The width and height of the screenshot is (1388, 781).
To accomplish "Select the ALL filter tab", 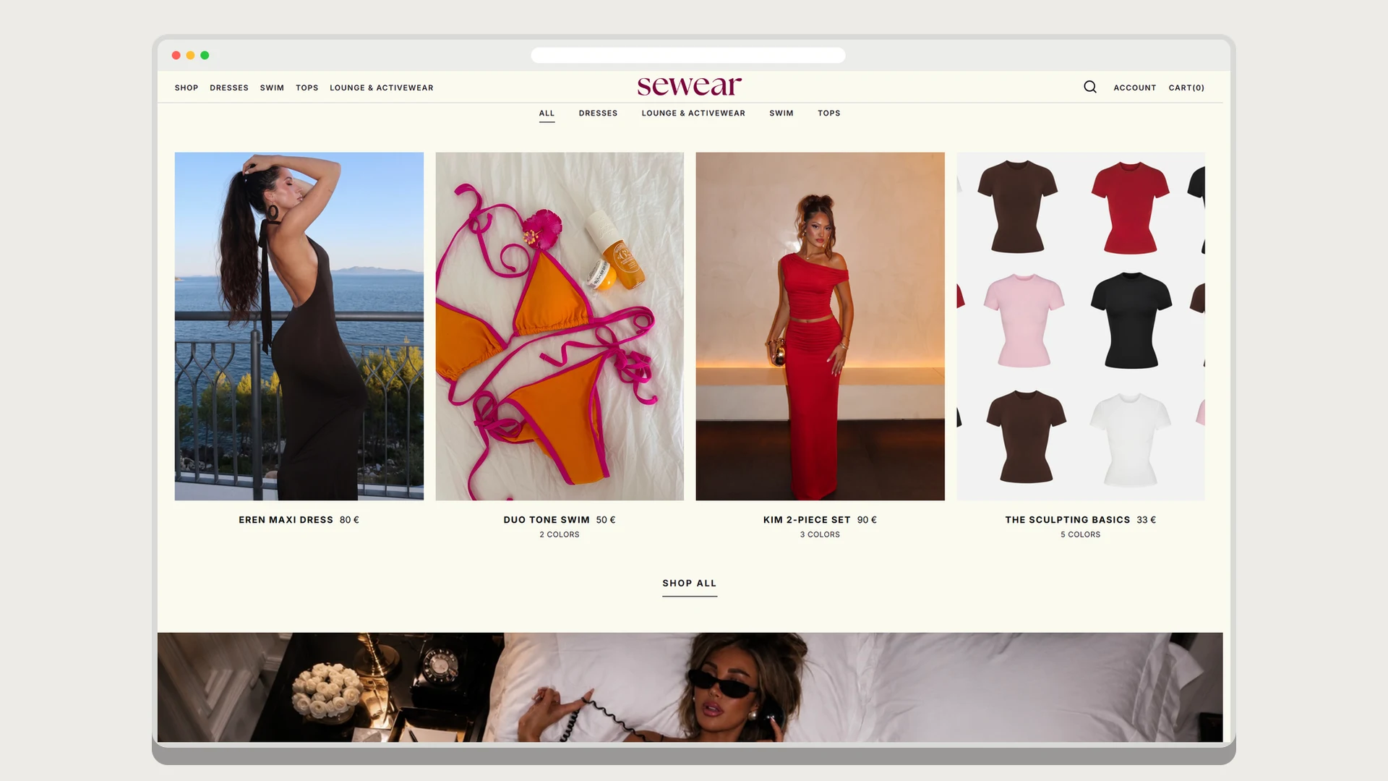I will pyautogui.click(x=547, y=114).
